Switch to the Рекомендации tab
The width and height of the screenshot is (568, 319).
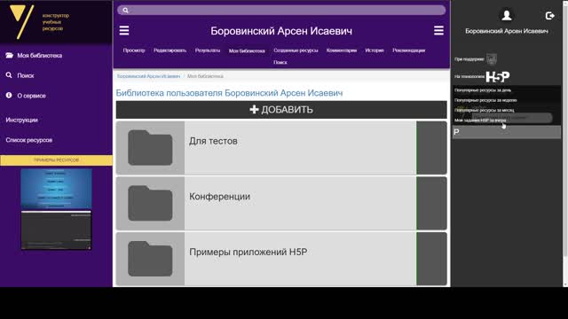pyautogui.click(x=408, y=51)
